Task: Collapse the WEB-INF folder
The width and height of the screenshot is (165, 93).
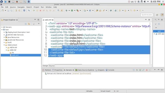Action: pyautogui.click(x=6, y=50)
